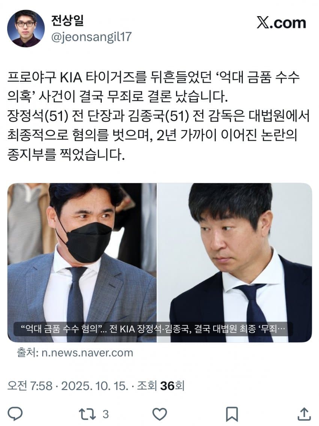Screen dimensions: 319x426
Task: Click the date 2025. 10. 15.
Action: pyautogui.click(x=95, y=386)
